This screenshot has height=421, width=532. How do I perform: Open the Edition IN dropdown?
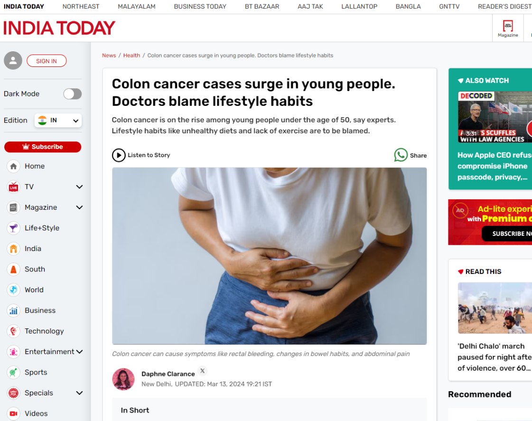[58, 121]
